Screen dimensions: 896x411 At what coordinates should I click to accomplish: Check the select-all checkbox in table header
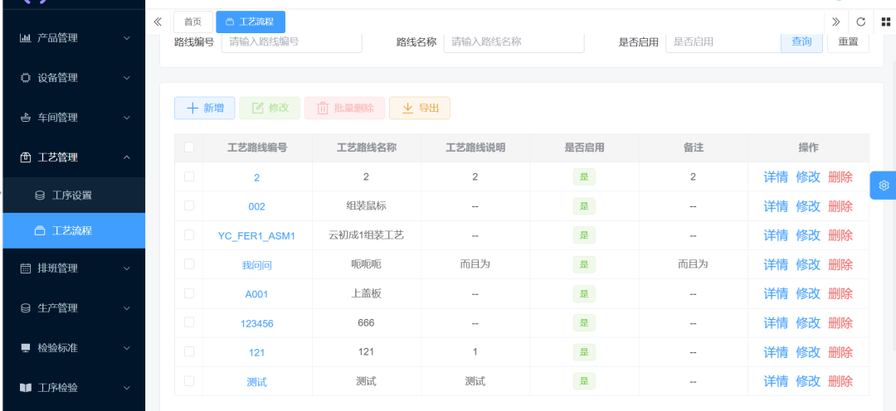[x=189, y=147]
